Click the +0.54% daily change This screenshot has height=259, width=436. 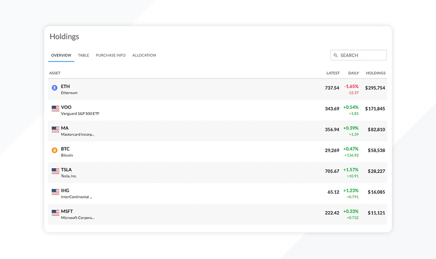pos(351,107)
